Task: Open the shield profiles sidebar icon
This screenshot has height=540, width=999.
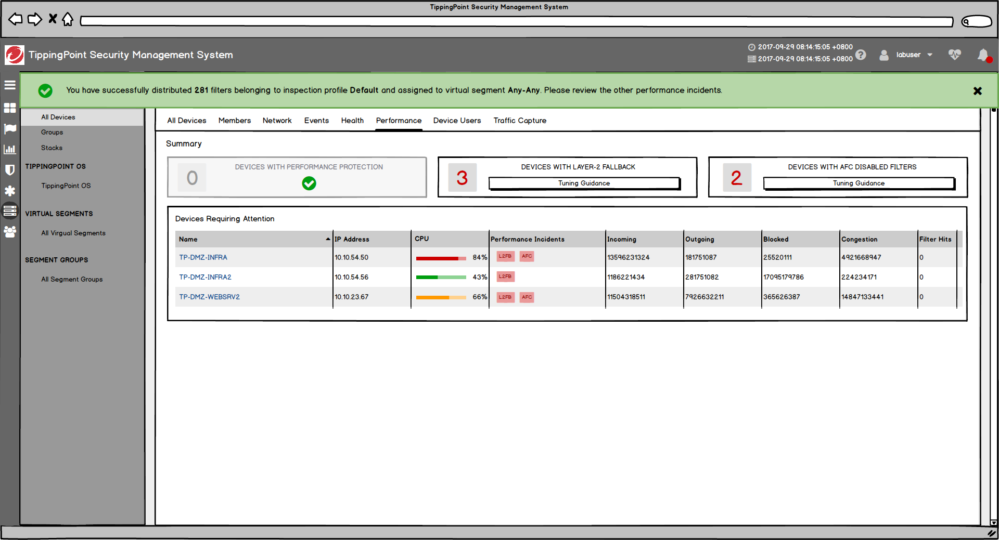Action: click(x=10, y=170)
